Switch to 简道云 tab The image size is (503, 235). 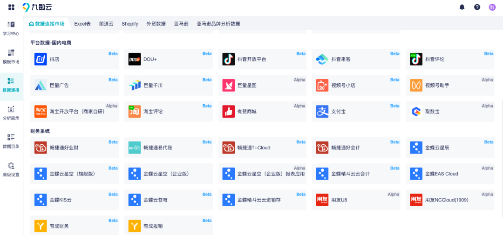[106, 24]
